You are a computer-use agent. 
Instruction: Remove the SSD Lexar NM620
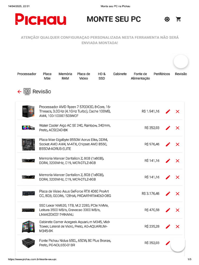coord(177,210)
